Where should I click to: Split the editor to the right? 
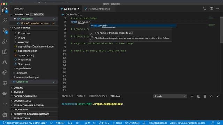(x=212, y=9)
